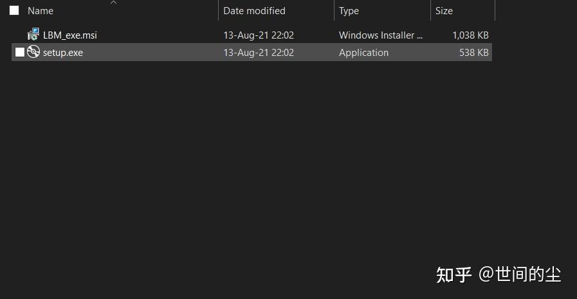Click the setup.exe application icon
577x299 pixels.
pos(33,52)
